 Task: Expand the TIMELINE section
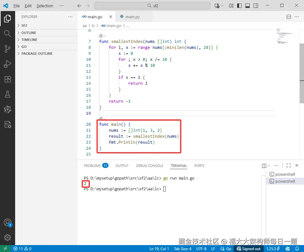point(46,40)
